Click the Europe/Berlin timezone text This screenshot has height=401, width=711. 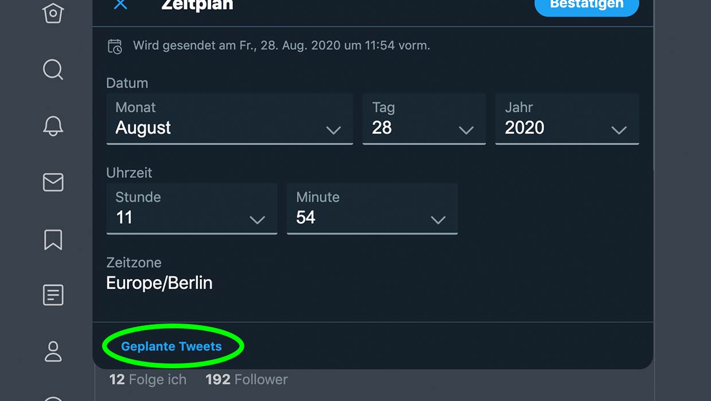point(159,283)
